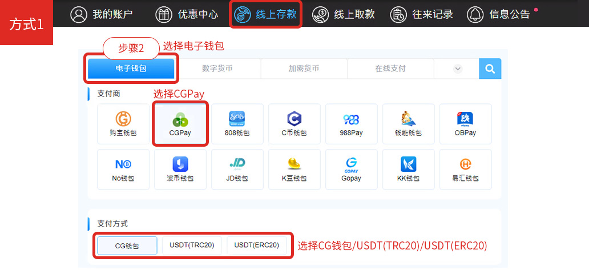Select the CGPay clover icon
This screenshot has width=589, height=274.
180,119
